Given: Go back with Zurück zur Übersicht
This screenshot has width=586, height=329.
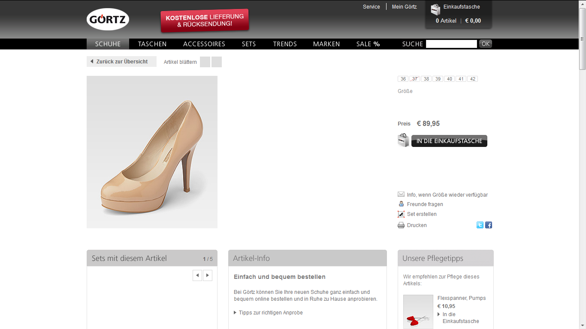Looking at the screenshot, I should pyautogui.click(x=121, y=62).
